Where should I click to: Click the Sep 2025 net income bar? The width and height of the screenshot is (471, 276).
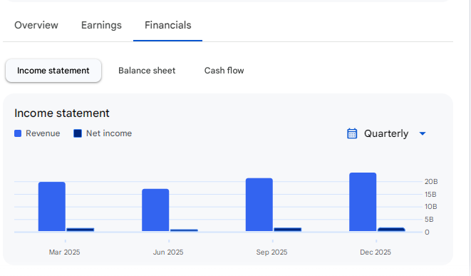(288, 230)
